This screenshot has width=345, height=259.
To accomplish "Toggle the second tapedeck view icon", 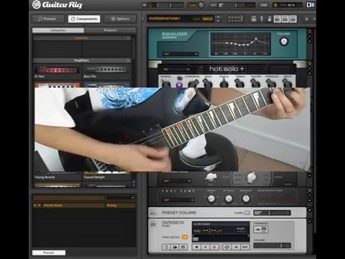I will [285, 19].
